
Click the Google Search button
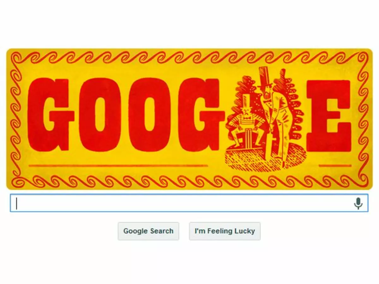(x=148, y=231)
